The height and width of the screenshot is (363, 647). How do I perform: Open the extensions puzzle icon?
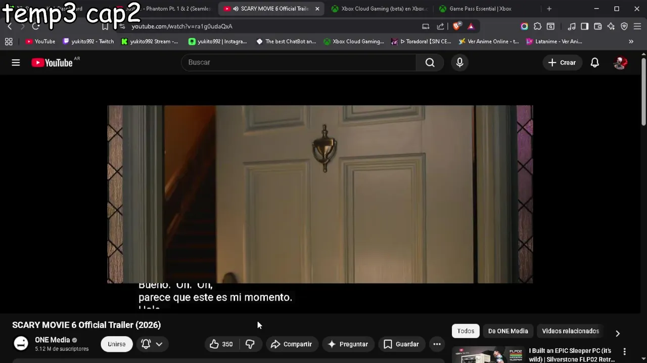(537, 26)
